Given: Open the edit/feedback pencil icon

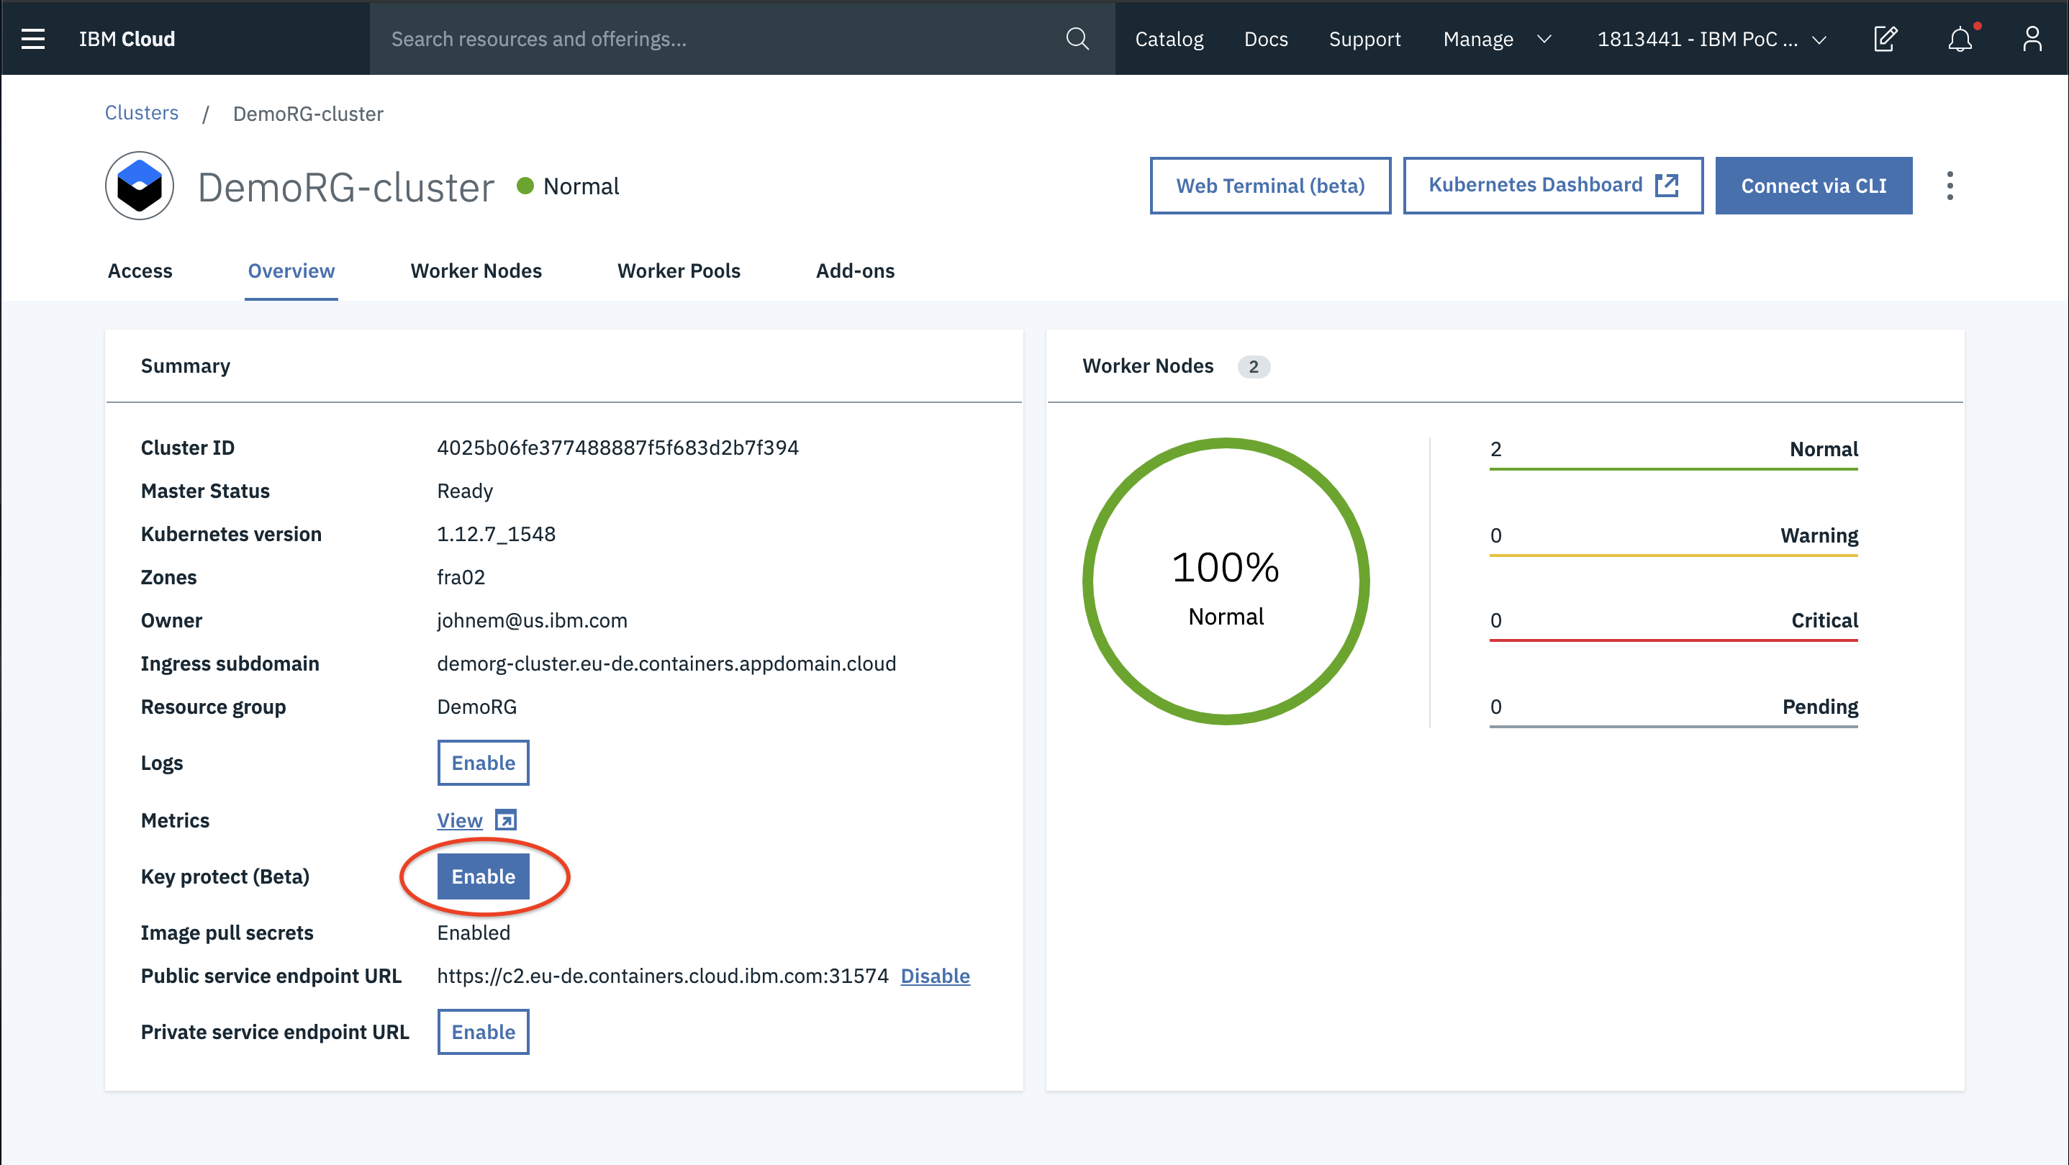Looking at the screenshot, I should (x=1885, y=39).
